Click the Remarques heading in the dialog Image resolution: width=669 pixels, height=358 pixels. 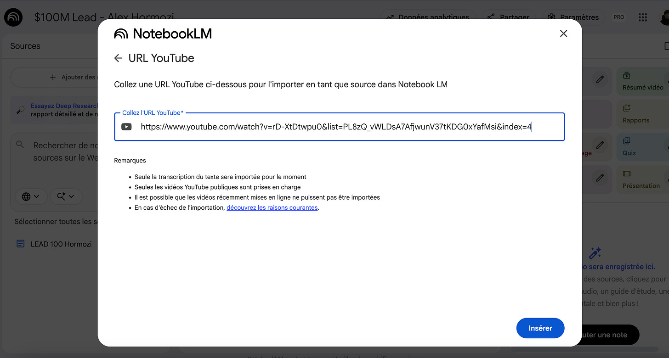click(130, 161)
